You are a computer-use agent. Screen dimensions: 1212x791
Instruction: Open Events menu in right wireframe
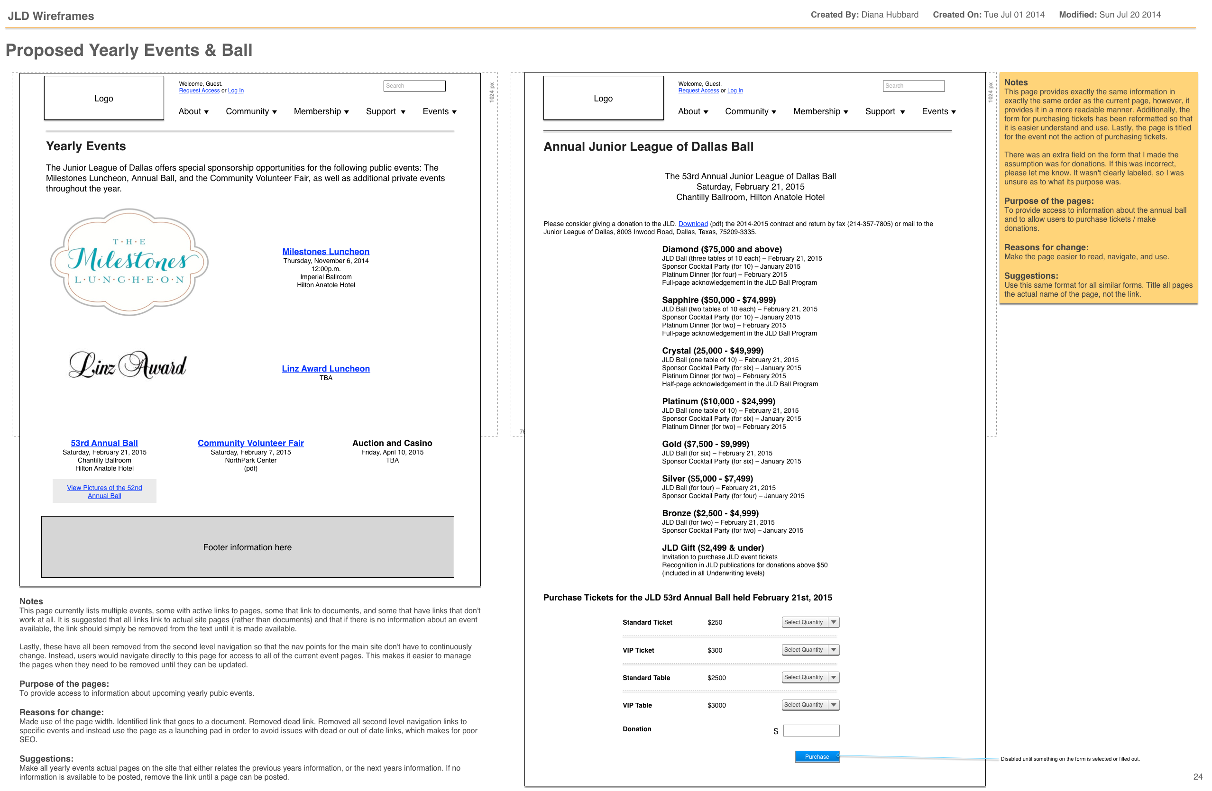939,111
